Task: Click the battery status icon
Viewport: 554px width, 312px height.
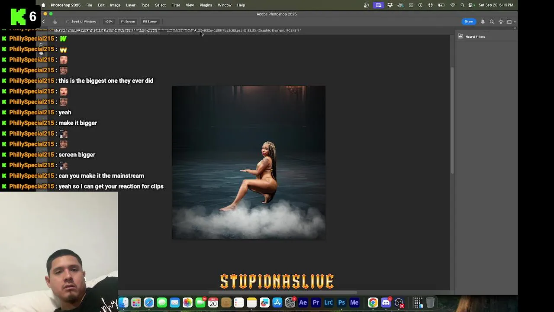Action: [441, 5]
